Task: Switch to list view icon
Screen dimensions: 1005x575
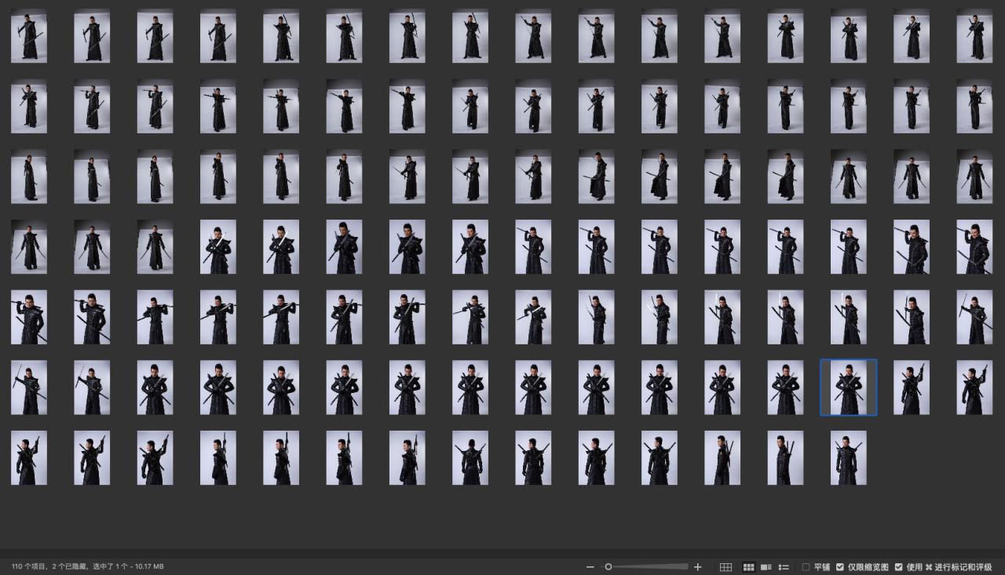Action: 784,567
